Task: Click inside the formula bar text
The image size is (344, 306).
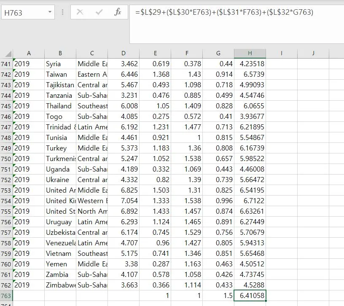Action: coord(224,12)
